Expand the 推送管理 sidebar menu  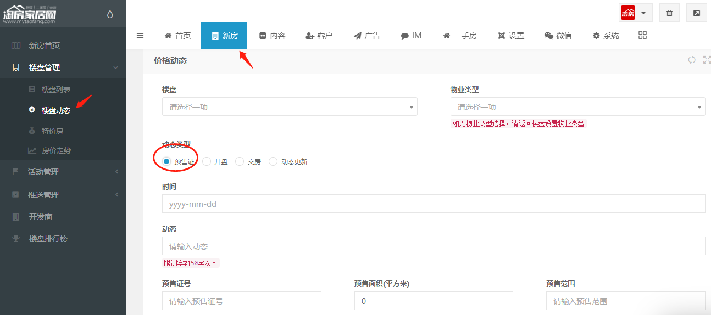coord(63,195)
